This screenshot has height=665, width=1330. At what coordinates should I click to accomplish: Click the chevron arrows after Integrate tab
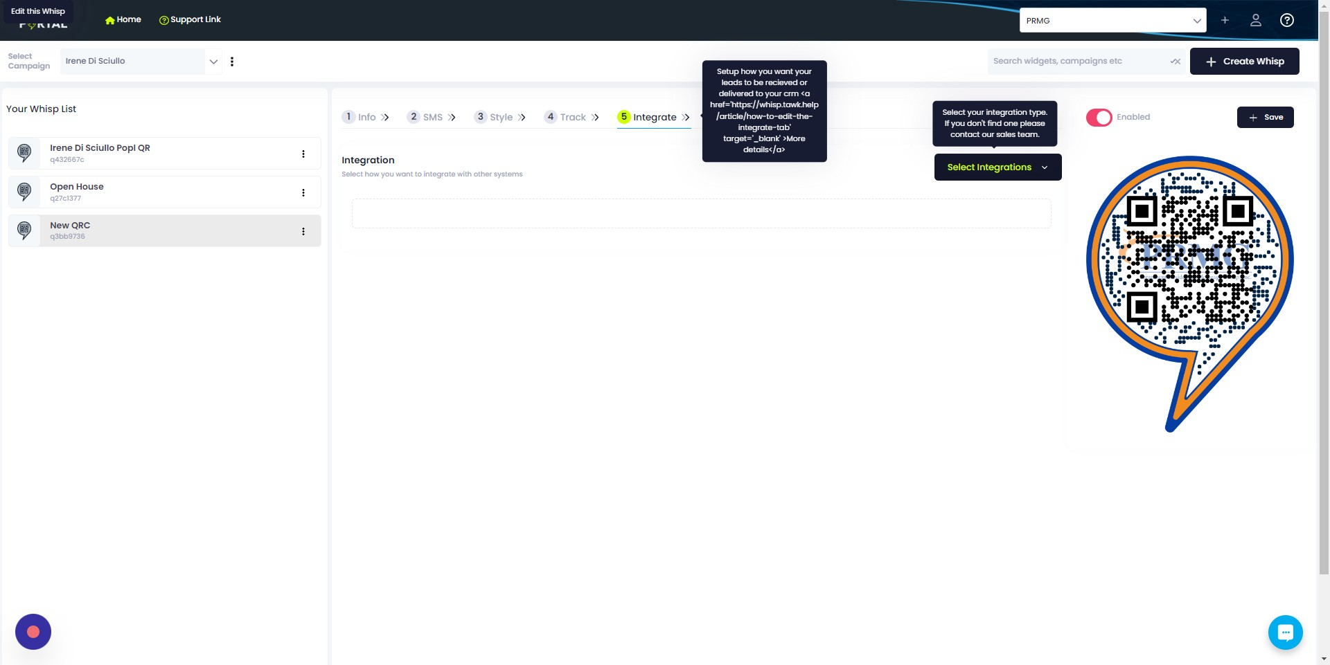click(686, 117)
